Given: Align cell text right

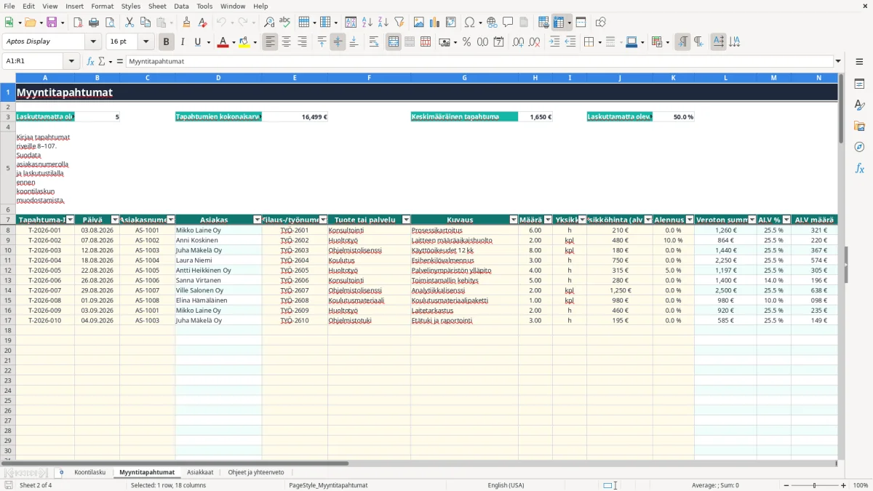Looking at the screenshot, I should 302,42.
